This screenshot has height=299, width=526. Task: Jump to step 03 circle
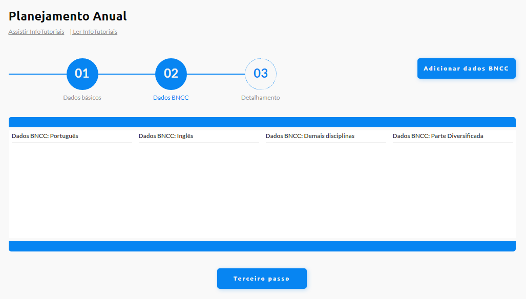tap(261, 74)
